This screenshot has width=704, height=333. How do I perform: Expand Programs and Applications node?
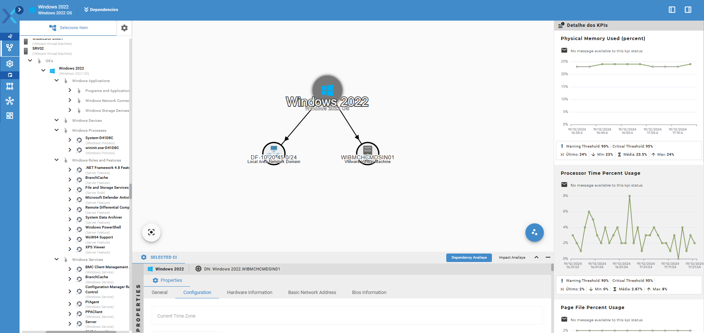click(x=70, y=90)
